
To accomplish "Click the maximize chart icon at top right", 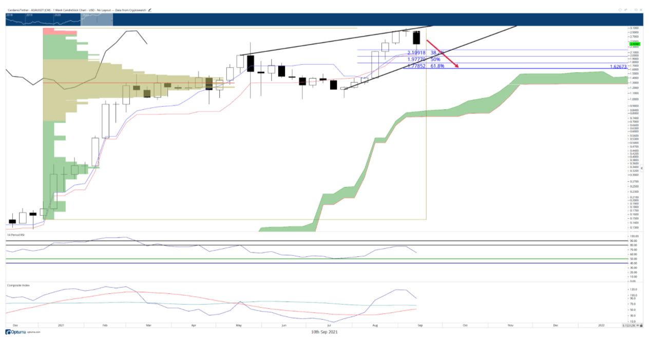I will coord(636,10).
